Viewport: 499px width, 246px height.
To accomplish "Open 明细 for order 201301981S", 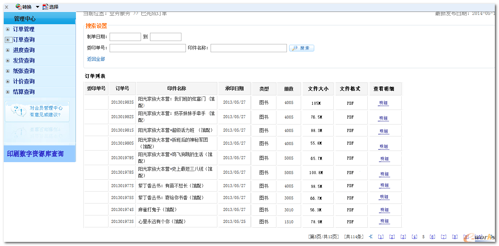I will (384, 131).
